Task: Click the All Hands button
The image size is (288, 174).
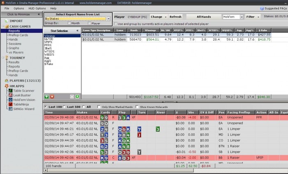Action: [x=204, y=17]
